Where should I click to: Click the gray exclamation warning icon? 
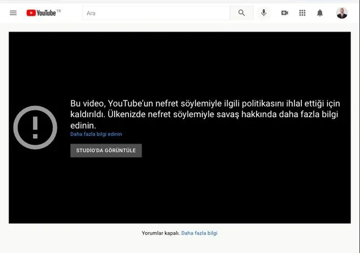coord(35,127)
